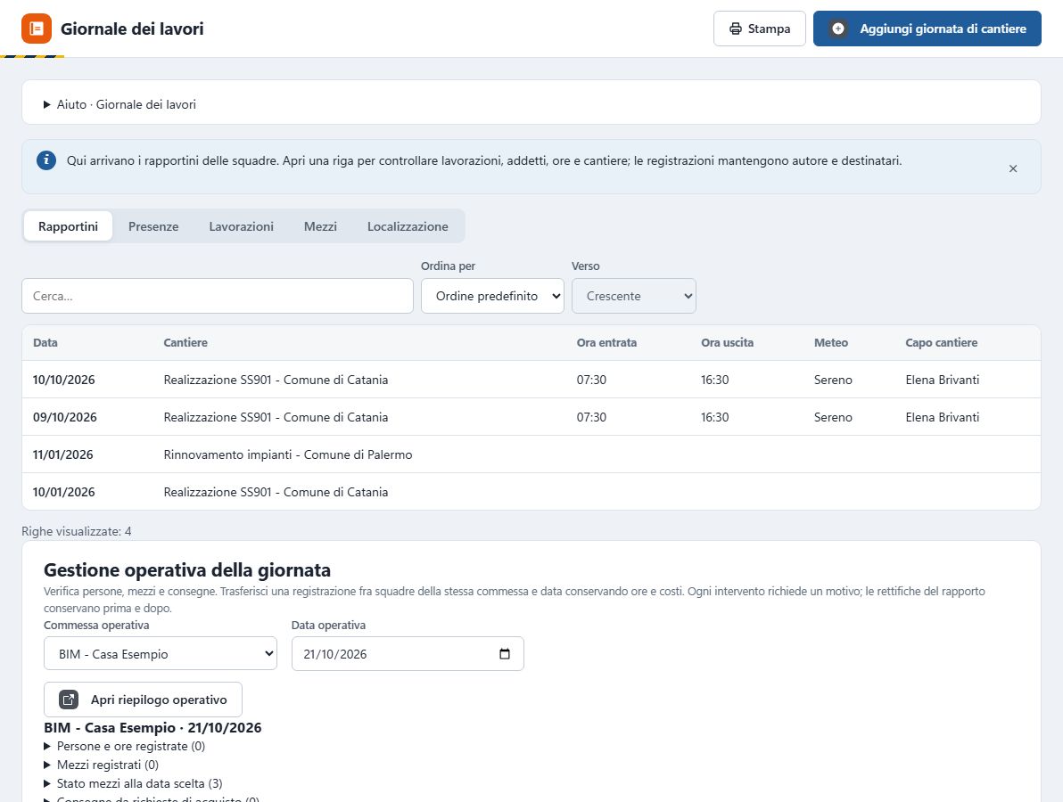Open the Verso dropdown showing Crescente
Image resolution: width=1063 pixels, height=802 pixels.
pyautogui.click(x=634, y=296)
